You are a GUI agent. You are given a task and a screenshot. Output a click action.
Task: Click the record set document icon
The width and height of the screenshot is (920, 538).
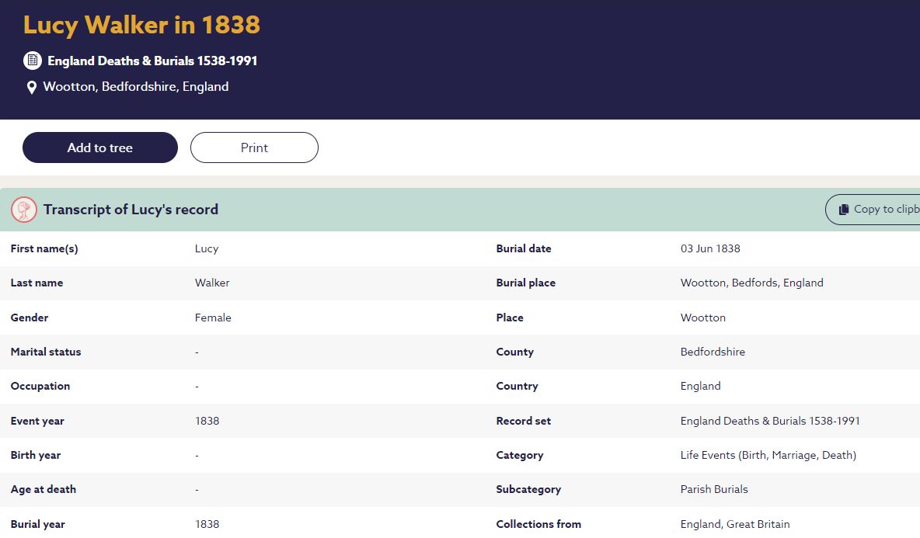(x=32, y=61)
